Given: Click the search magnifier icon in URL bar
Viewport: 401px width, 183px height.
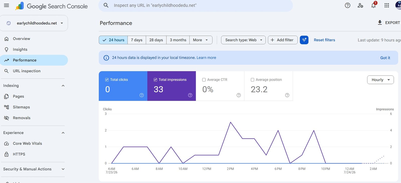Looking at the screenshot, I should pos(106,5).
